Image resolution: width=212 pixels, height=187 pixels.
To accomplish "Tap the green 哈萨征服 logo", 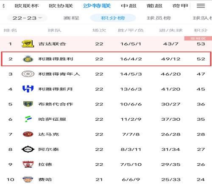I will pos(28,119).
